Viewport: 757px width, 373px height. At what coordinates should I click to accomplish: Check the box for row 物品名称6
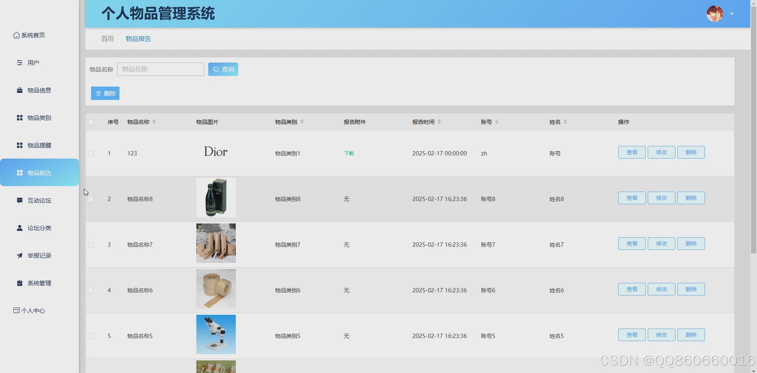(91, 290)
